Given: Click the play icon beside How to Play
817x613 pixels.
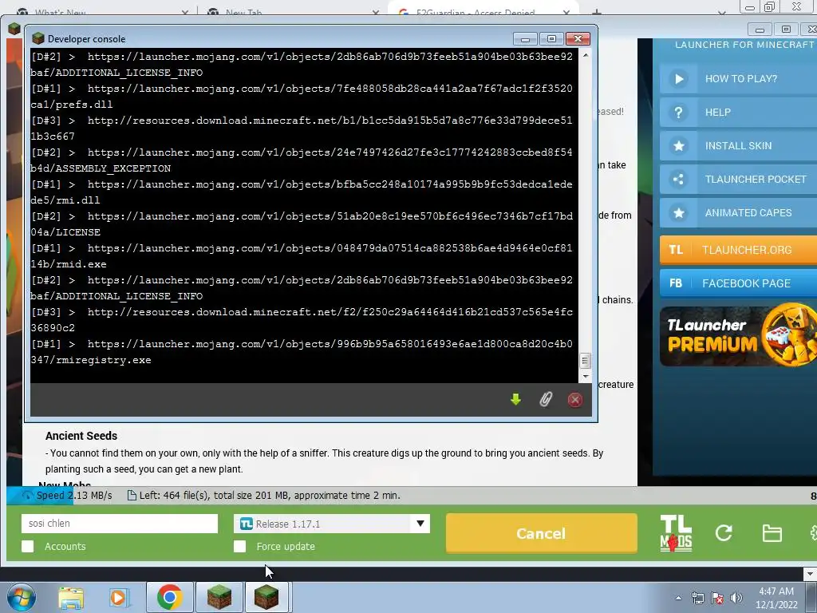Looking at the screenshot, I should click(678, 79).
